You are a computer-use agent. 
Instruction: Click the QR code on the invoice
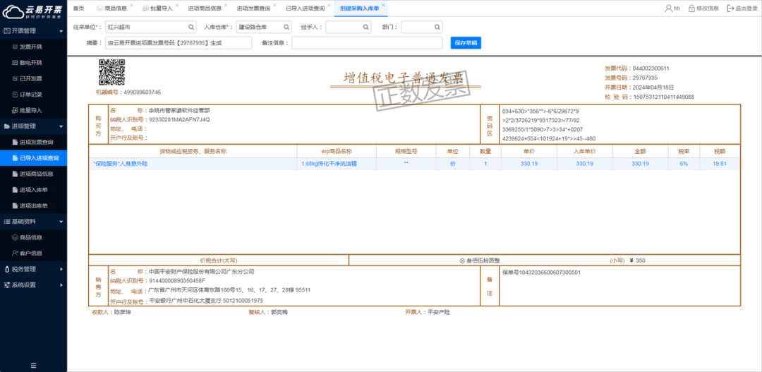[x=111, y=73]
